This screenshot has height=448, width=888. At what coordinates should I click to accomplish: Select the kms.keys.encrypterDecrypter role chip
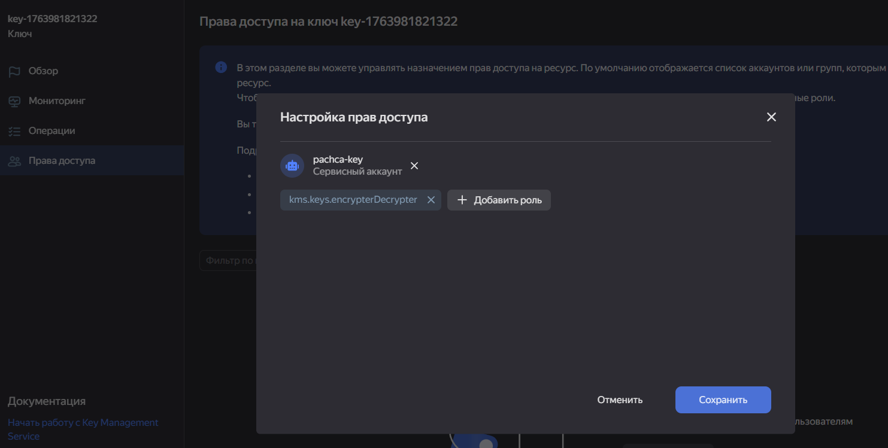(x=353, y=200)
